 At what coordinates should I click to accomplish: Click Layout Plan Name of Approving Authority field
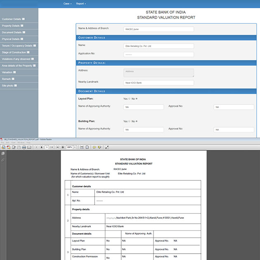click(x=144, y=107)
